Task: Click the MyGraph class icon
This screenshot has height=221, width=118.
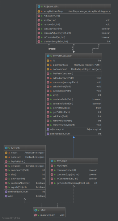Action: point(52,161)
